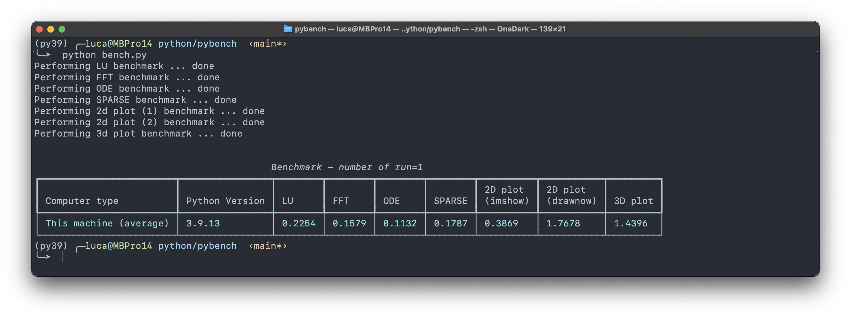Click the green zoom window button
Image resolution: width=851 pixels, height=318 pixels.
coord(62,29)
